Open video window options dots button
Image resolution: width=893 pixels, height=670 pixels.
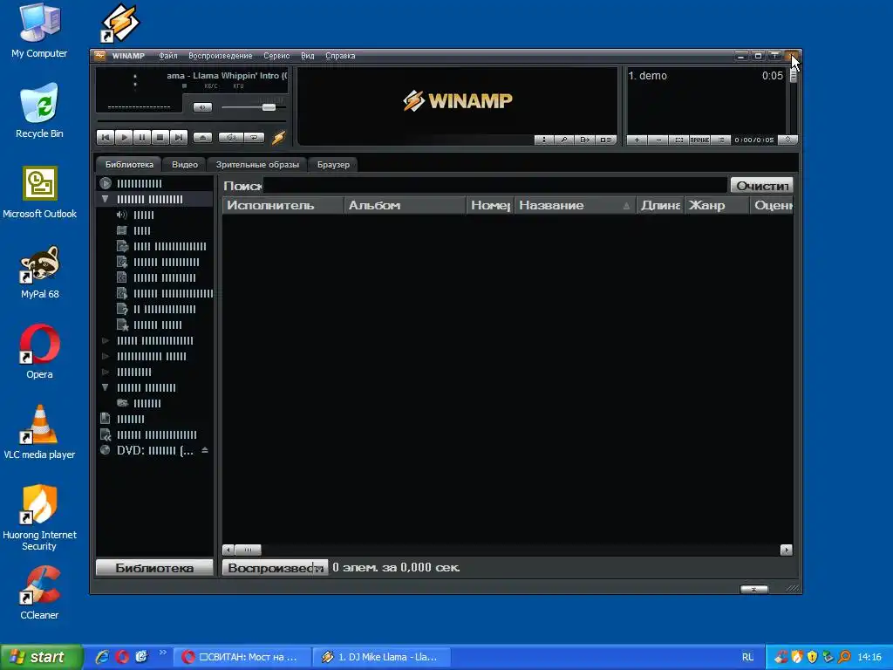(x=544, y=140)
